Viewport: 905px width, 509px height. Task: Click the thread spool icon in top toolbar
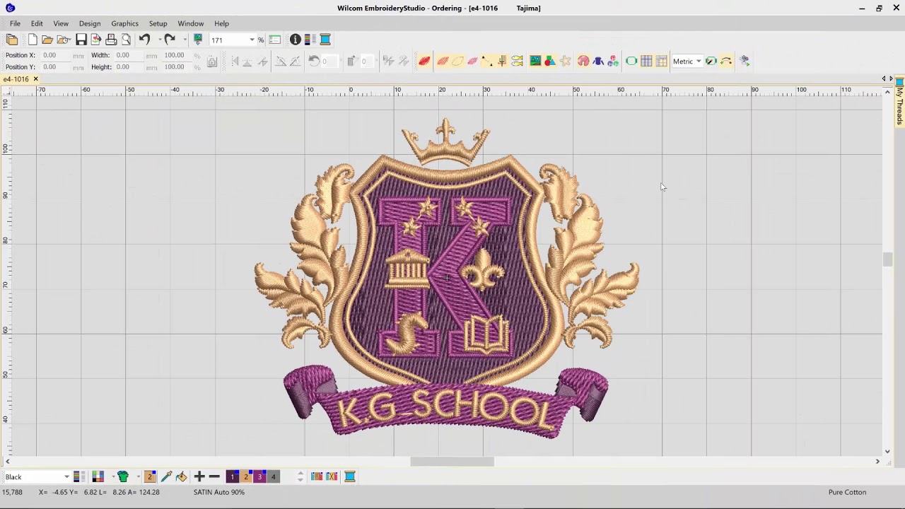tap(325, 40)
